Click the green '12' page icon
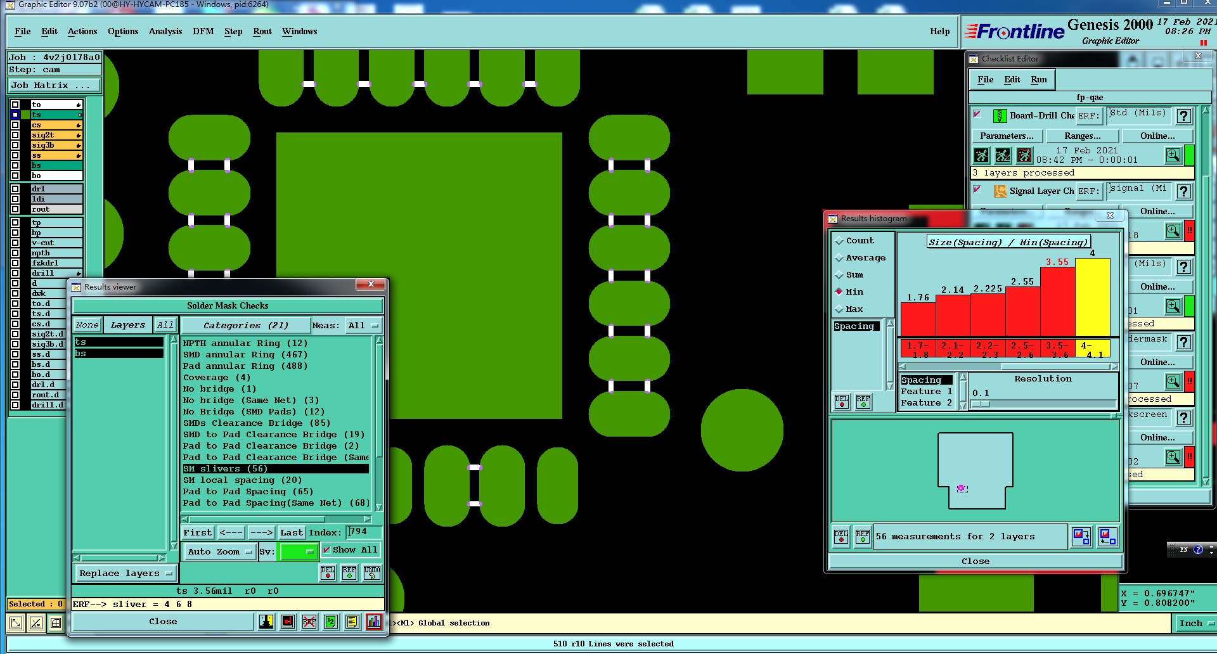The width and height of the screenshot is (1217, 654). 331,622
